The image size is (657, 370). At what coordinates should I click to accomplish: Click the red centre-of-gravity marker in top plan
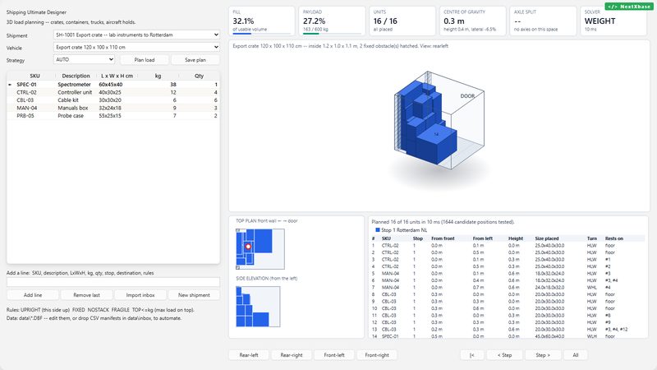click(248, 247)
